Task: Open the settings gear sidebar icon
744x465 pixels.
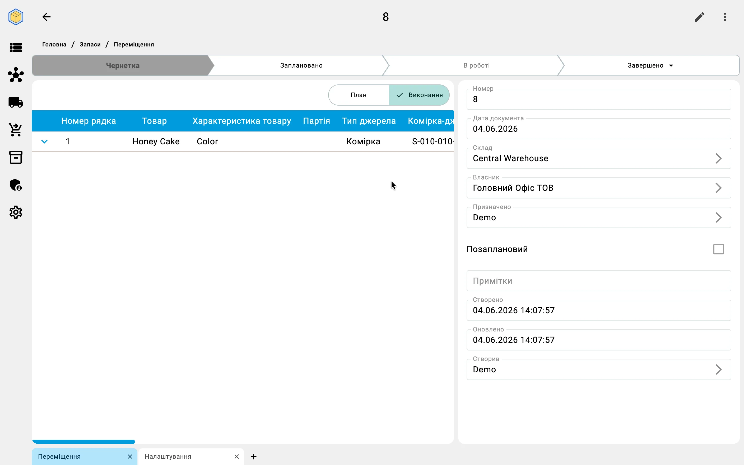Action: click(16, 212)
